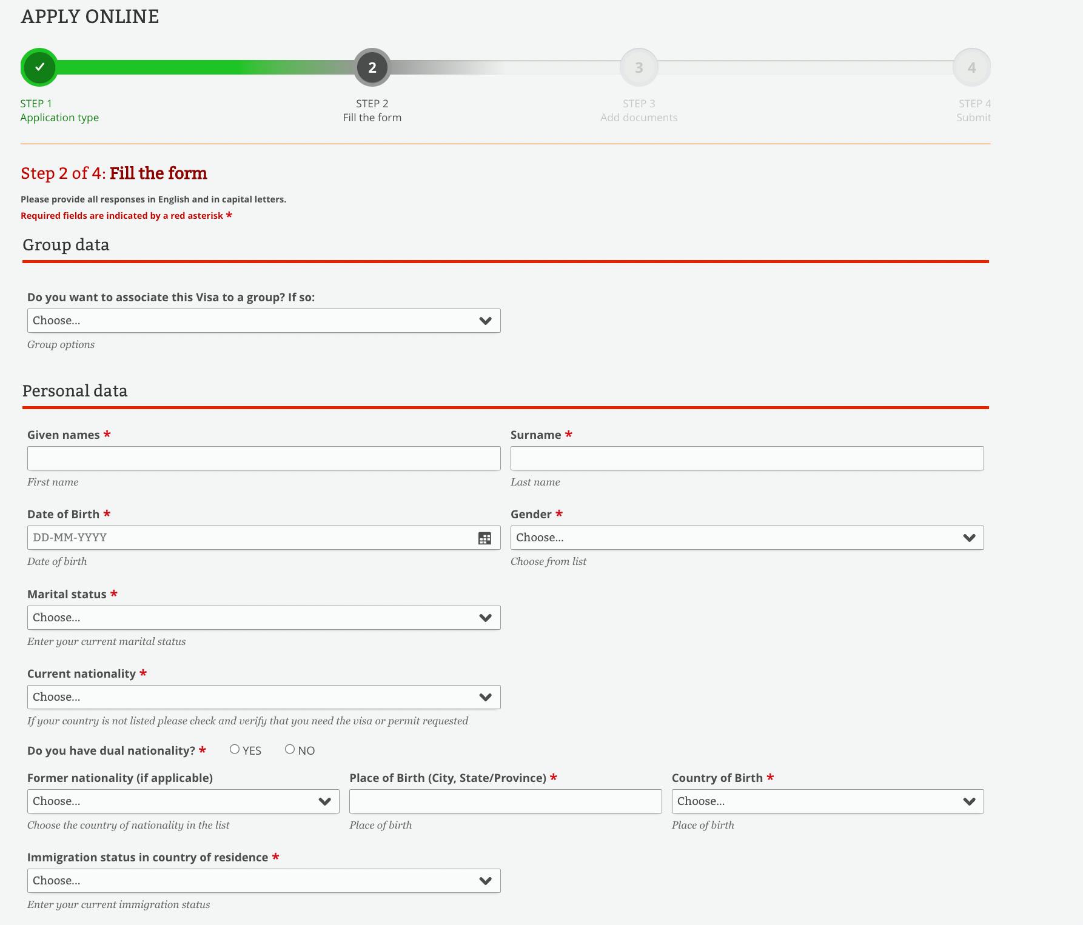This screenshot has width=1083, height=925.
Task: Click the 'Choose from list' gender hint
Action: tap(548, 561)
